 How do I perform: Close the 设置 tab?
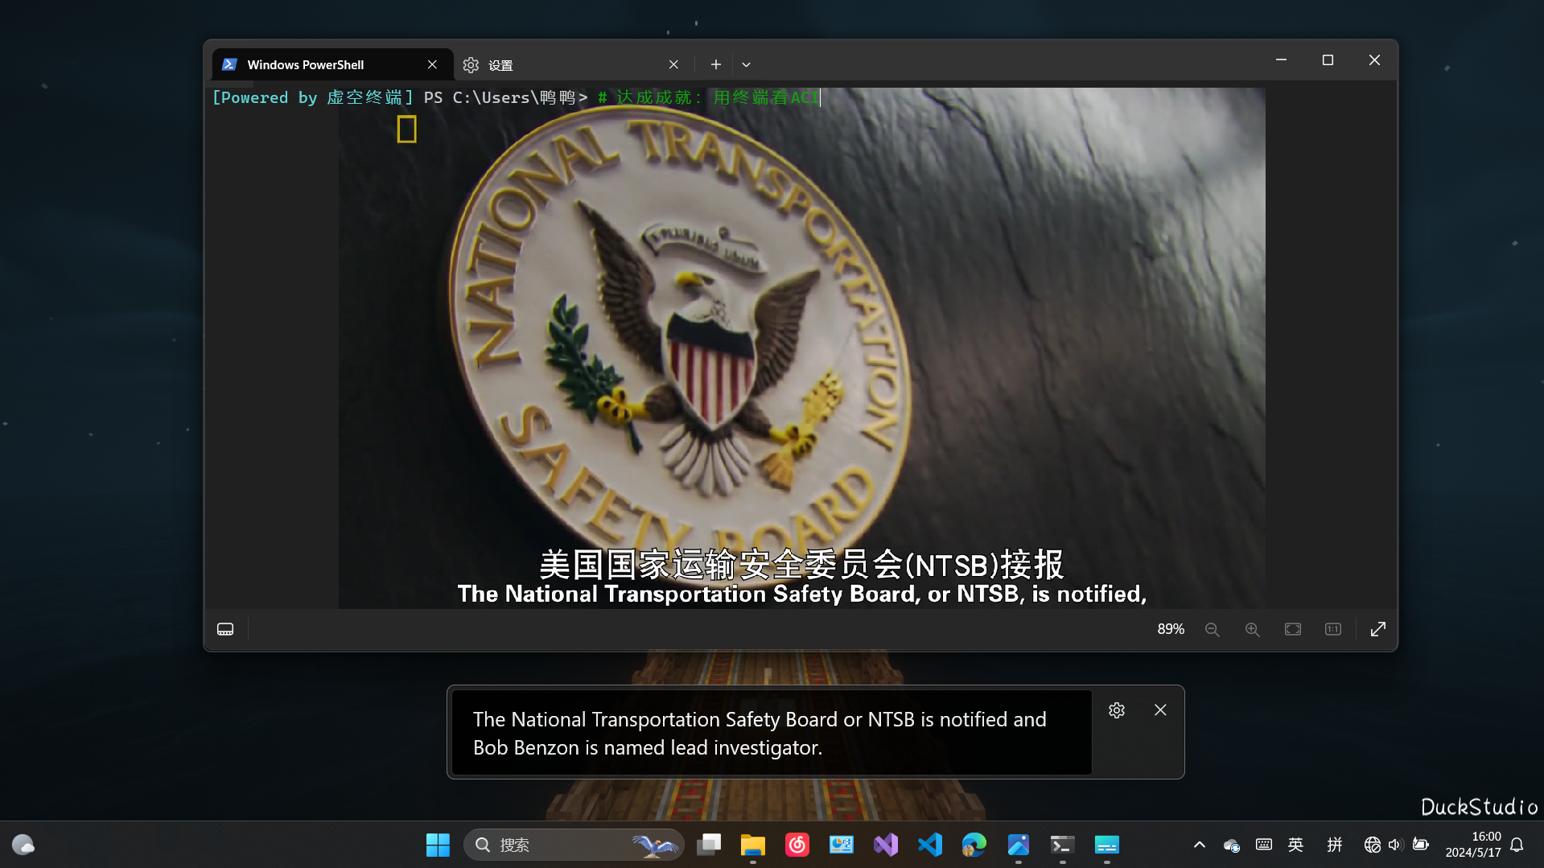click(673, 64)
